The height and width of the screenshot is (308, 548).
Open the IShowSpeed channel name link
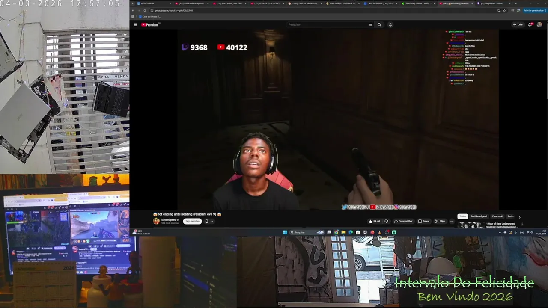pos(169,219)
